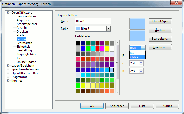Click the Zurück button
The height and width of the screenshot is (114, 184).
(167, 106)
